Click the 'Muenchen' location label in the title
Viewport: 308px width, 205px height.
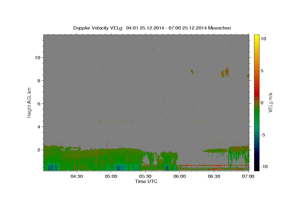219,28
